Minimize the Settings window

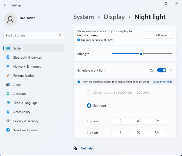156,3
